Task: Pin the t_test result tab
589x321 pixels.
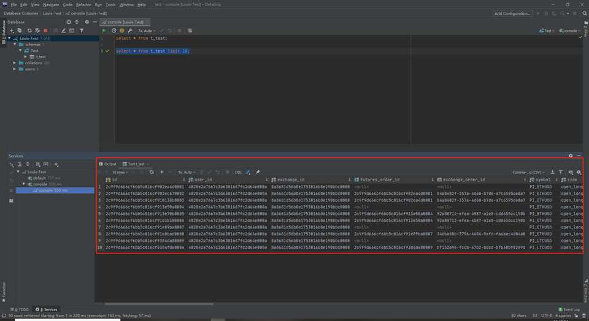Action: click(258, 172)
